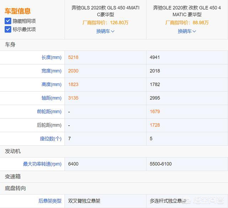Click the GLS wheelbase value 3135
The height and width of the screenshot is (208, 228).
pyautogui.click(x=73, y=98)
